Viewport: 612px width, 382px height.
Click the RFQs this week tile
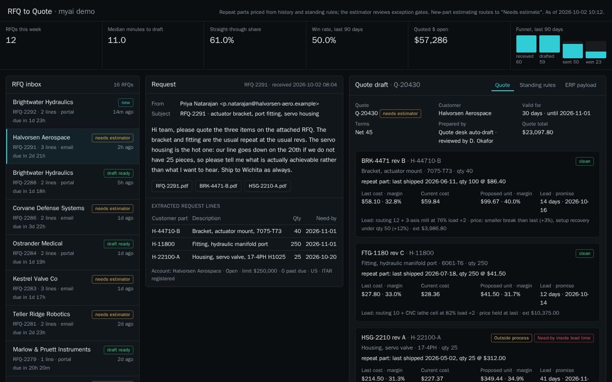[x=51, y=45]
